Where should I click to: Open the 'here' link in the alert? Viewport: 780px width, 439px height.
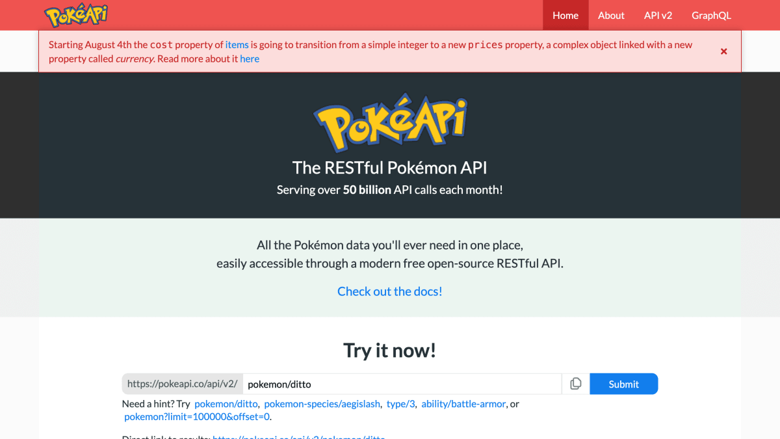[250, 59]
